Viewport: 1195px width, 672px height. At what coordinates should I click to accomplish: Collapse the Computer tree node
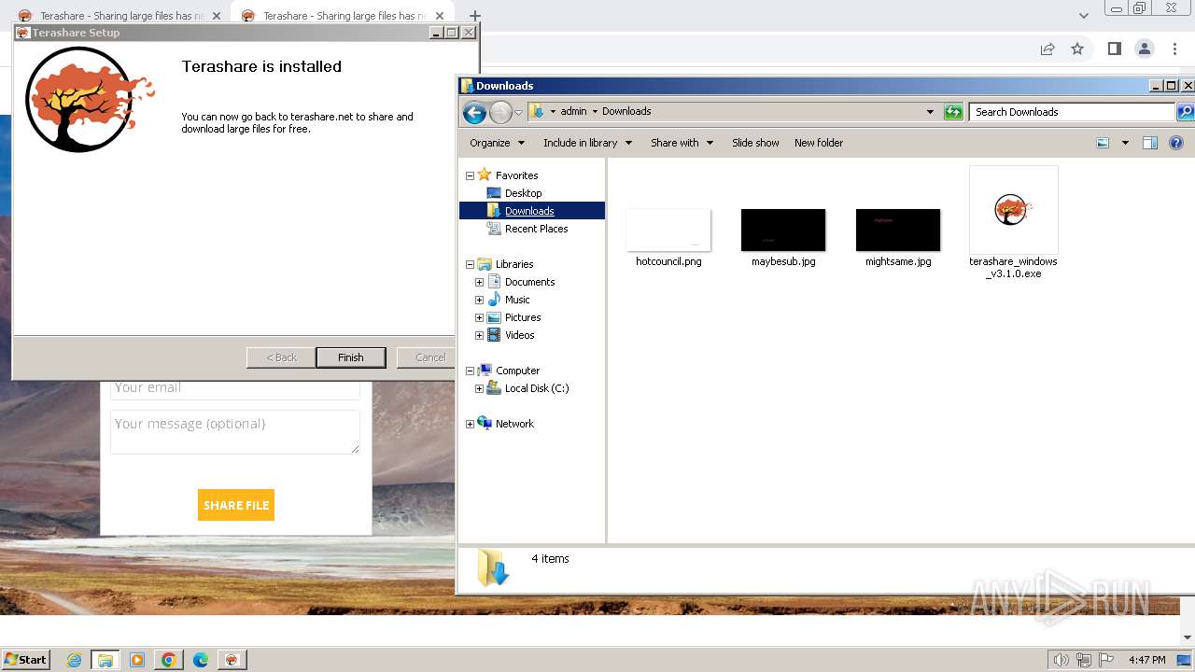click(470, 371)
